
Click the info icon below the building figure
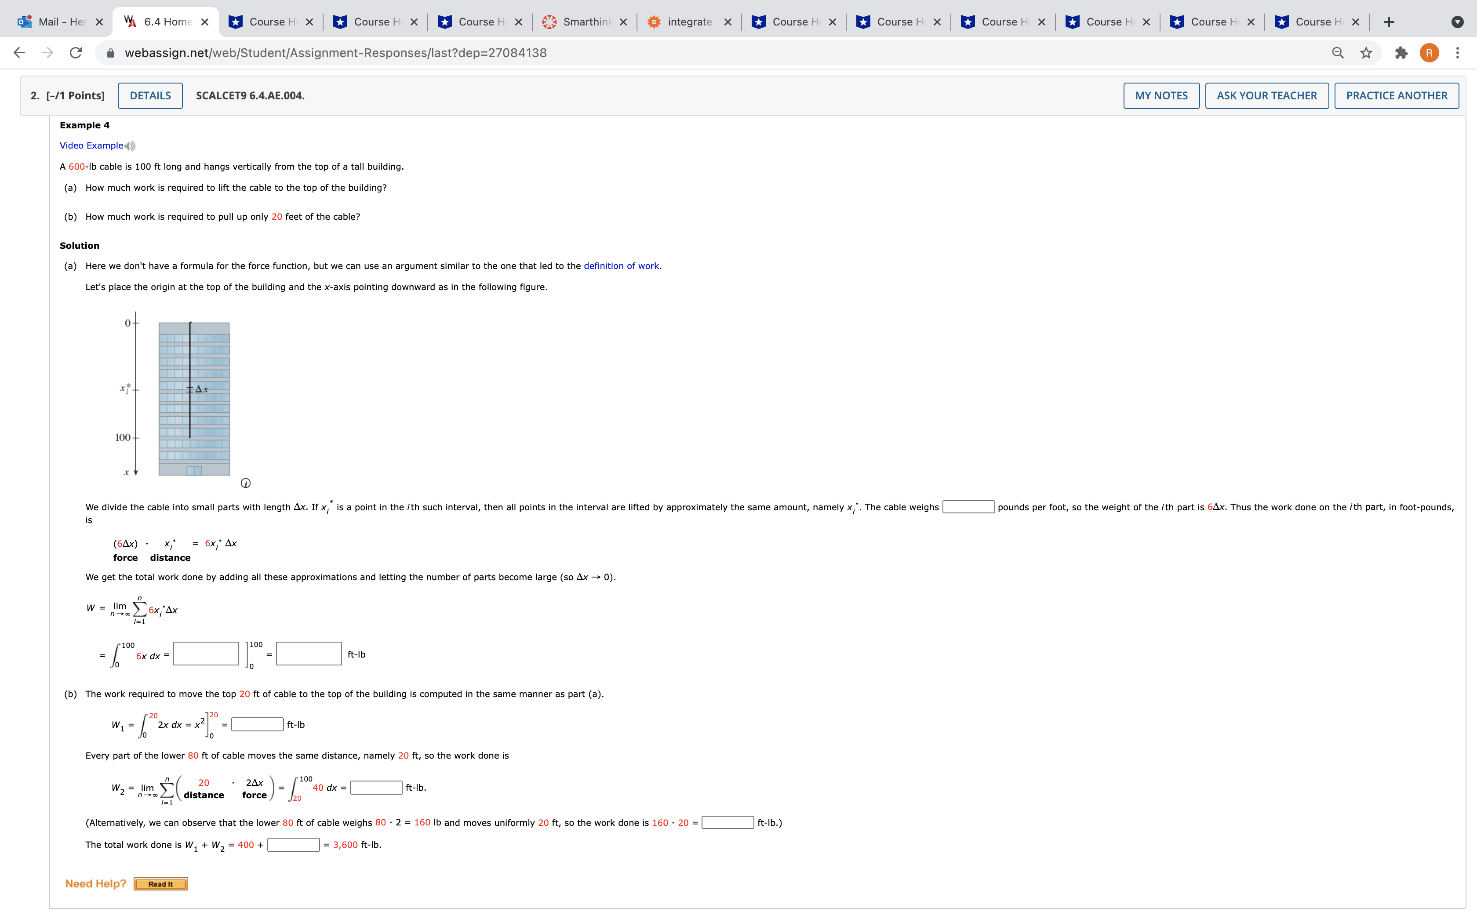(x=247, y=482)
